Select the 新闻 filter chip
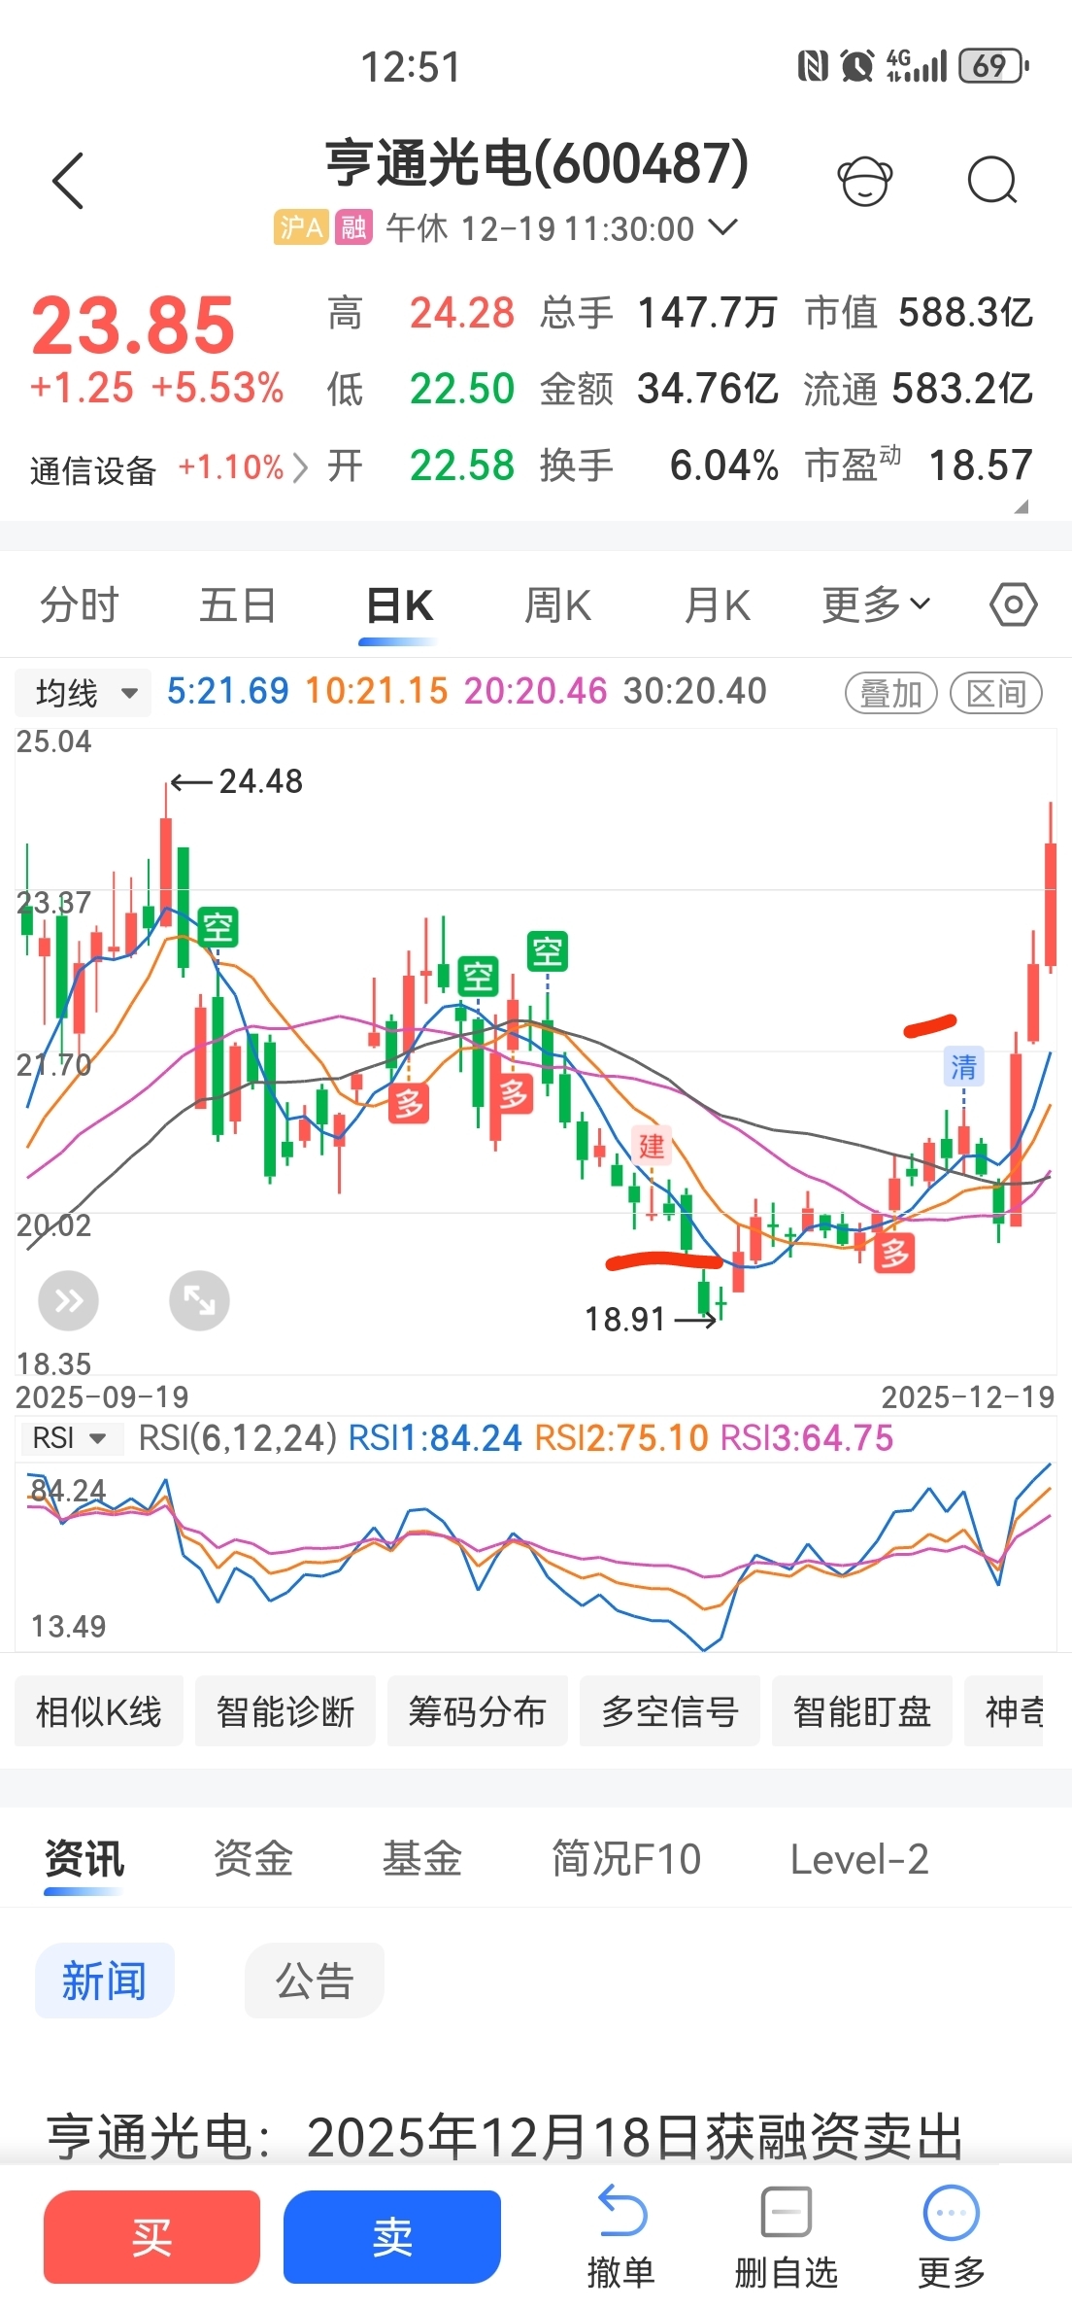The image size is (1072, 2309). 105,1980
